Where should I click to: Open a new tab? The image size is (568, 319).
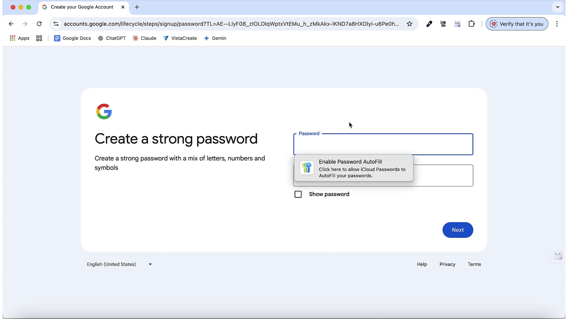pyautogui.click(x=137, y=7)
